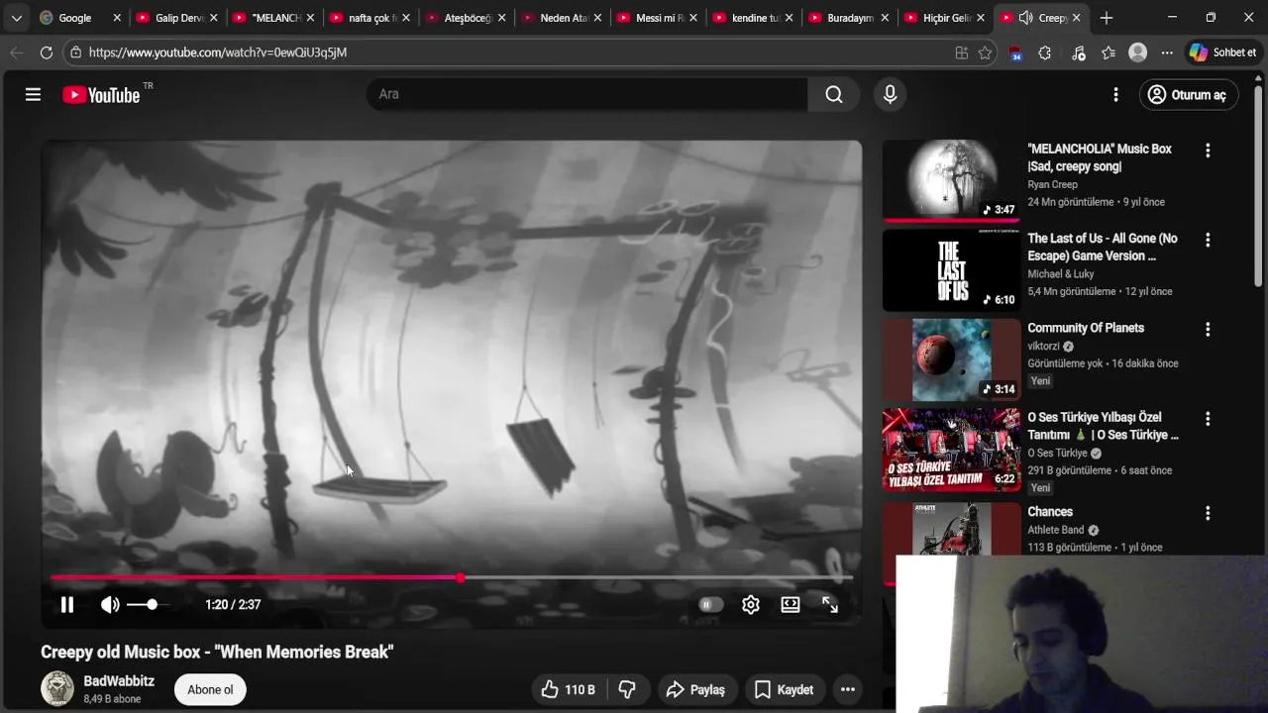Open MELANCHOLIA Music Box video thumbnail
Image resolution: width=1268 pixels, height=713 pixels.
951,181
